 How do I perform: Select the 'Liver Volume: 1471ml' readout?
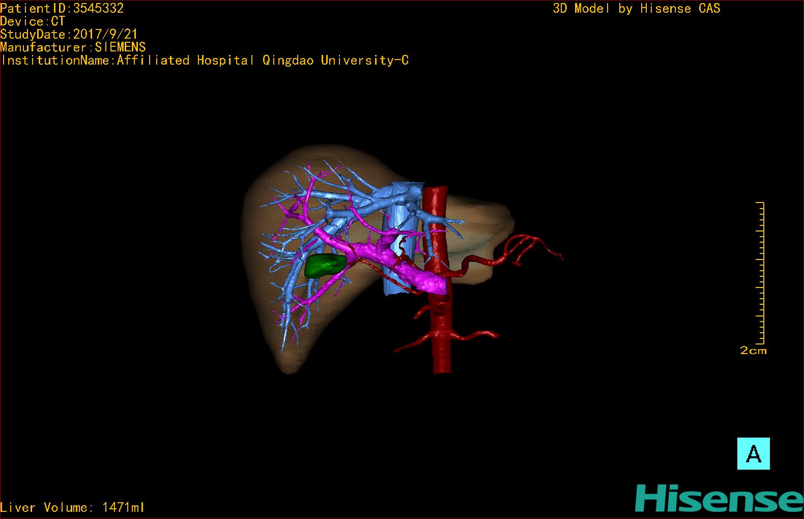click(x=72, y=507)
